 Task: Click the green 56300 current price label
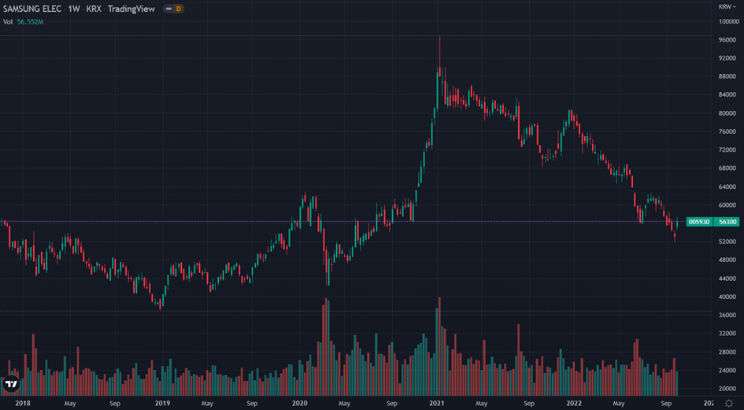point(727,222)
